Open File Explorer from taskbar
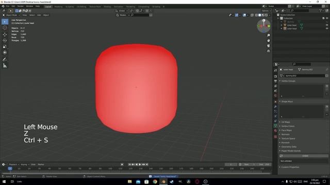The height and width of the screenshot is (185, 330). click(129, 181)
